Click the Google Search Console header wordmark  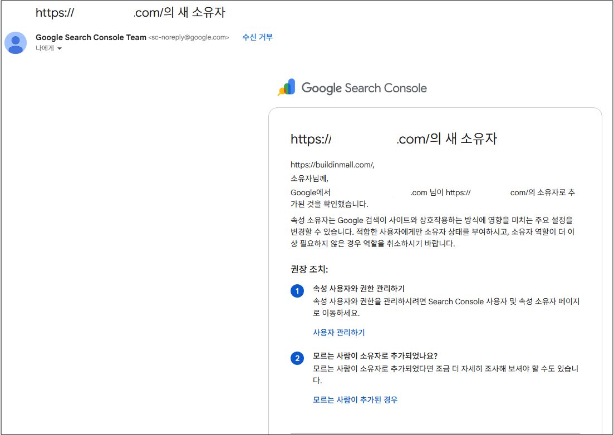click(364, 88)
